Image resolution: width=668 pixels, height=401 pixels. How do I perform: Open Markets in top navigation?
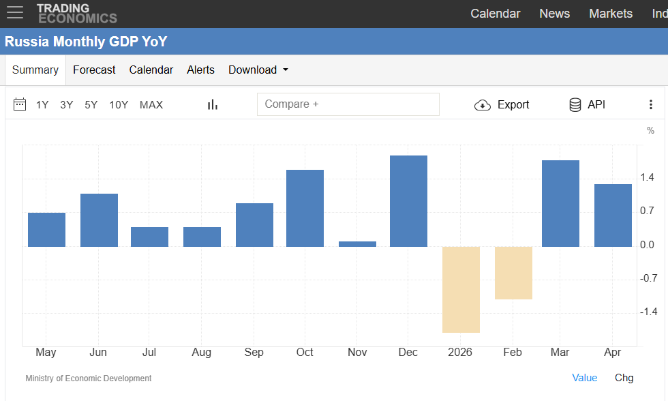(x=611, y=14)
